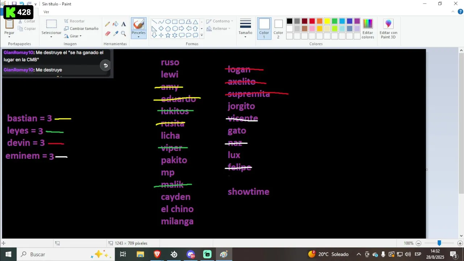Pick the purple color swatch
This screenshot has width=464, height=261.
click(357, 21)
